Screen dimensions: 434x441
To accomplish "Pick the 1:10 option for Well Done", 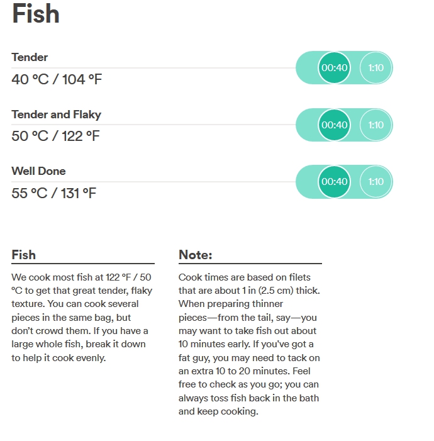I will click(x=376, y=182).
